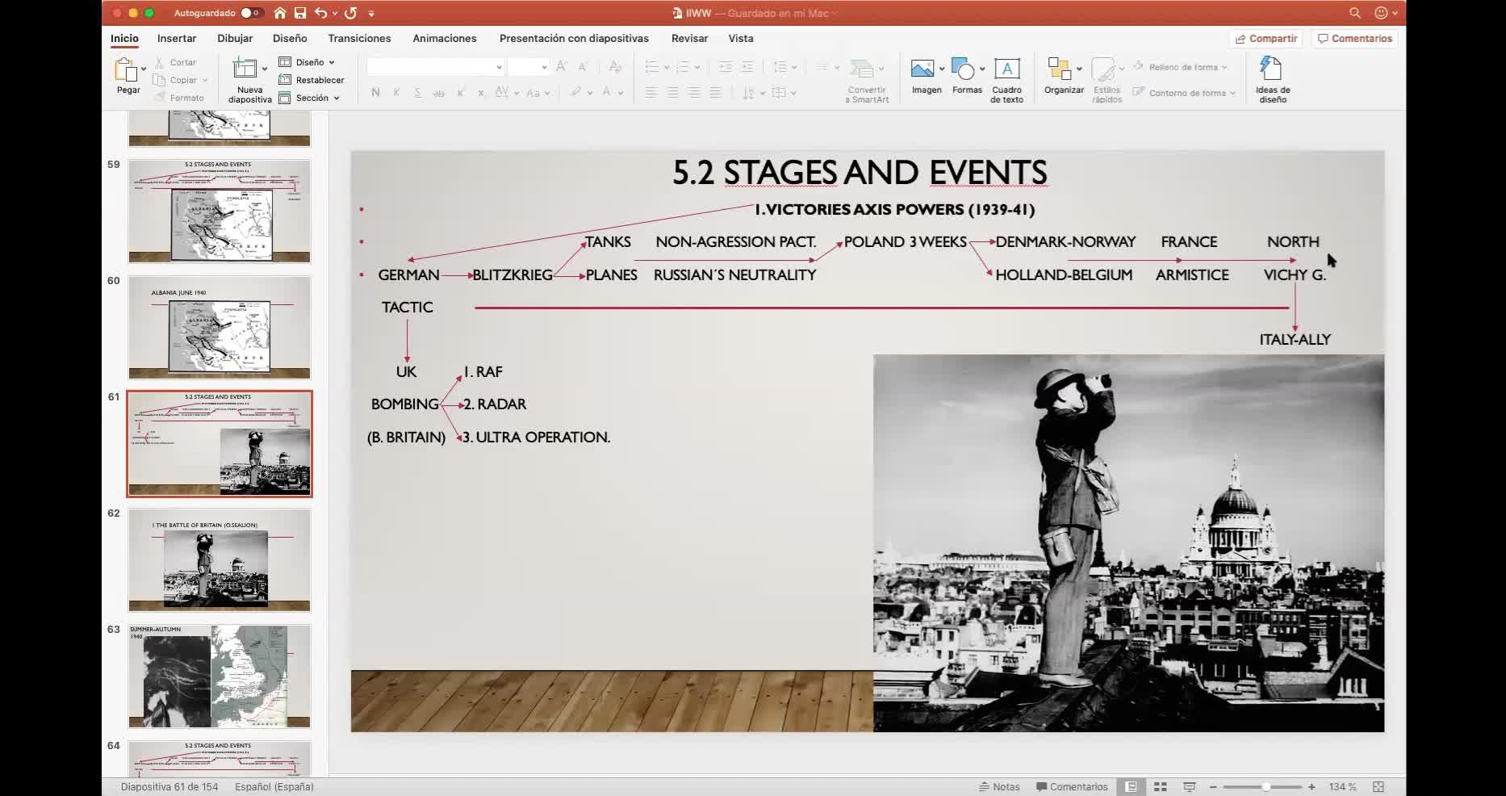Switch to slide sorter grid view

tap(1160, 786)
